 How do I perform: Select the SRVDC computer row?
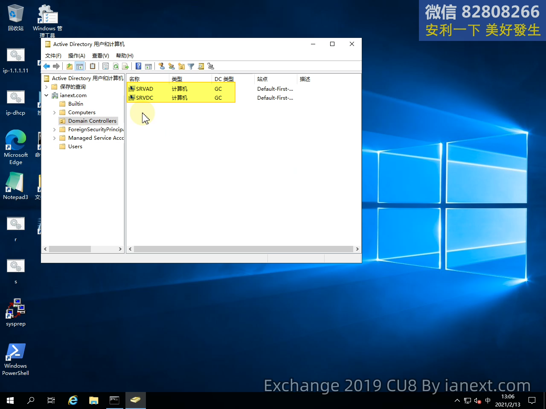tap(211, 98)
